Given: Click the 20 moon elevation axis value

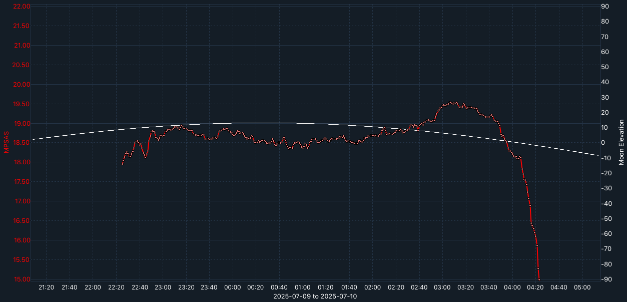Looking at the screenshot, I should 604,113.
